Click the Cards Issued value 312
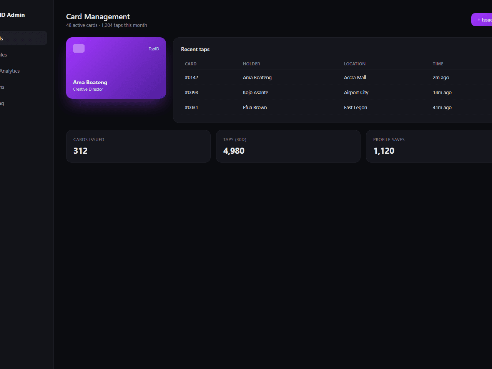 (80, 151)
